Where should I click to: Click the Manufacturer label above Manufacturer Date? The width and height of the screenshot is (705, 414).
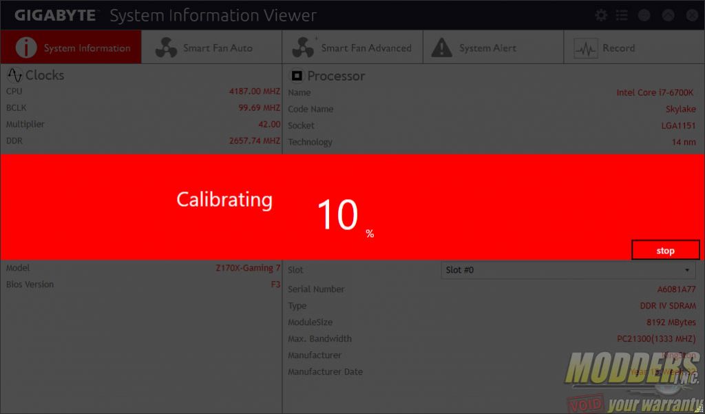coord(314,355)
